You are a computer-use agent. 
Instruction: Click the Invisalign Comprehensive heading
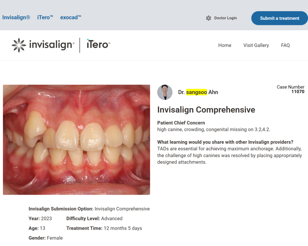pyautogui.click(x=206, y=110)
